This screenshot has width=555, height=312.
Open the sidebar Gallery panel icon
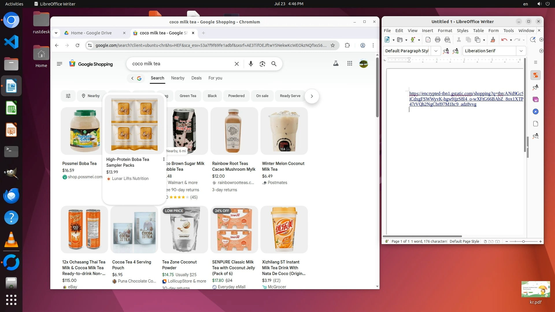coord(536,99)
